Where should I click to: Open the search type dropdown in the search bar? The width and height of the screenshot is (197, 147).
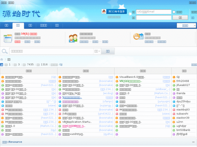(x=97, y=51)
